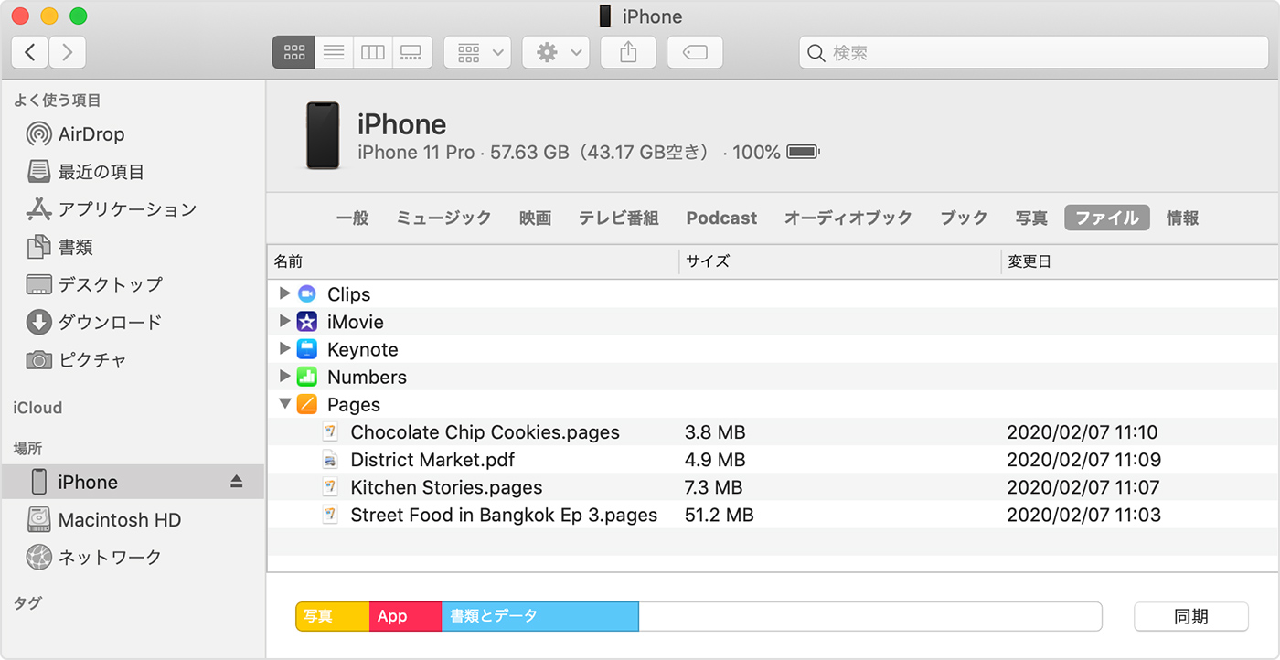Screen dimensions: 1280x660
Task: Click the iCloud sidebar section header
Action: [37, 408]
